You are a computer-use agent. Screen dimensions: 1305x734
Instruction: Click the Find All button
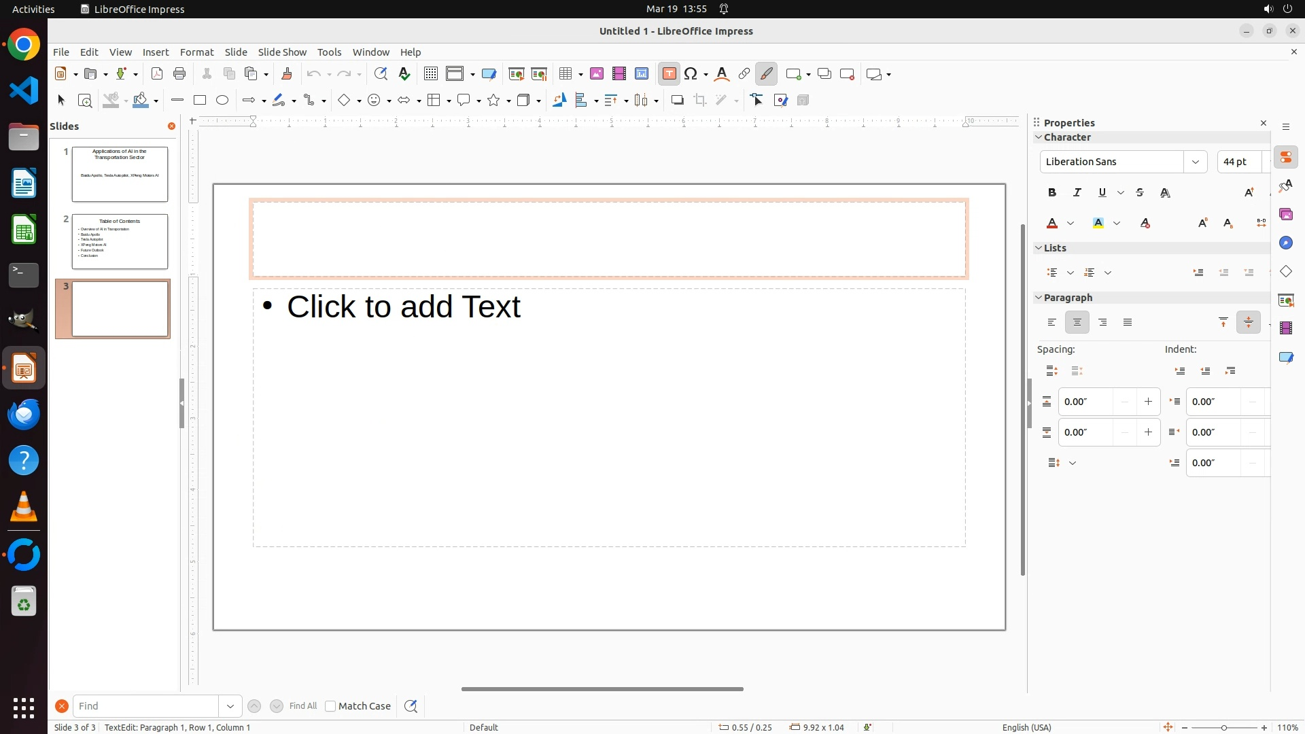point(302,706)
